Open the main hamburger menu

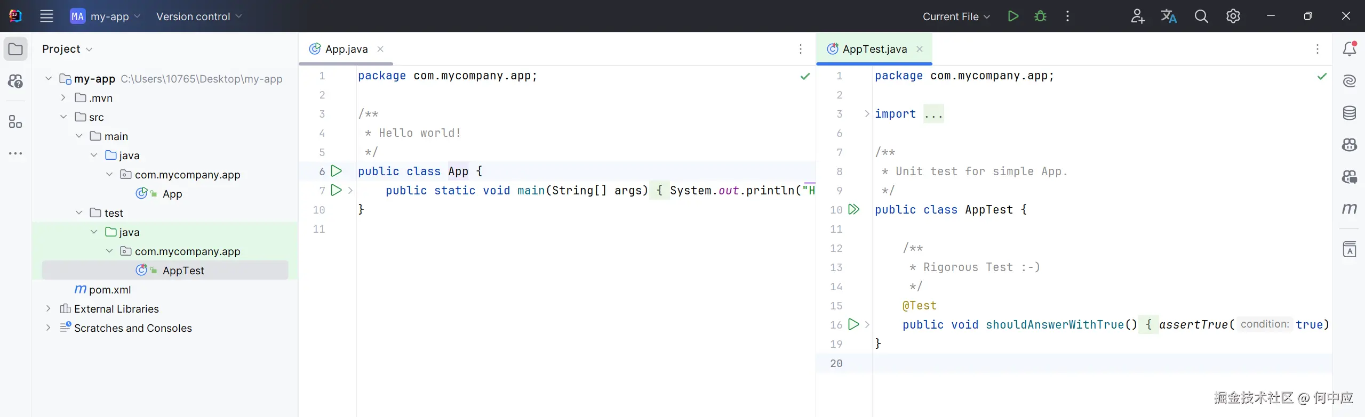(x=46, y=17)
